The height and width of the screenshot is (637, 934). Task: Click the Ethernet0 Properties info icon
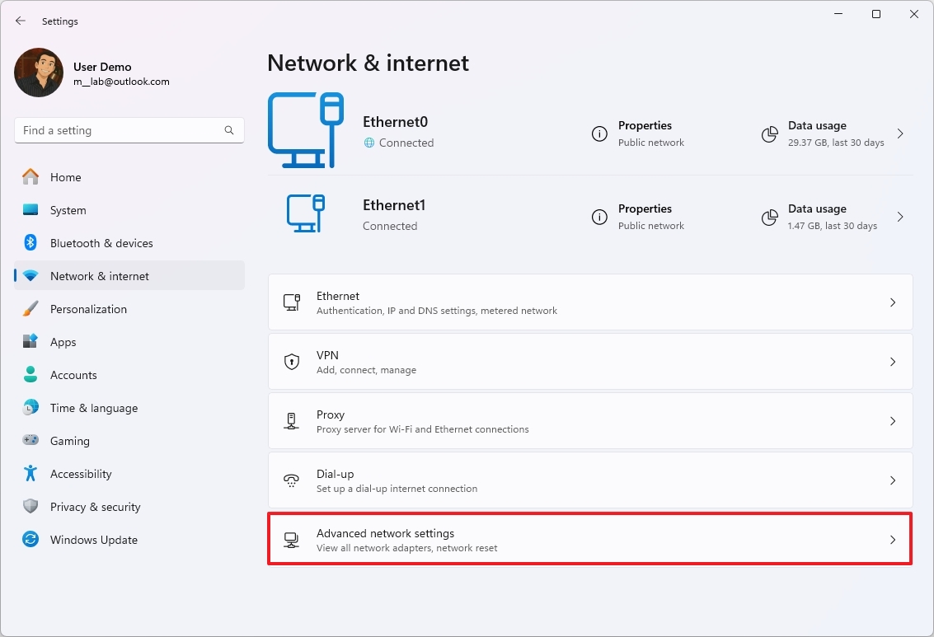pos(599,133)
